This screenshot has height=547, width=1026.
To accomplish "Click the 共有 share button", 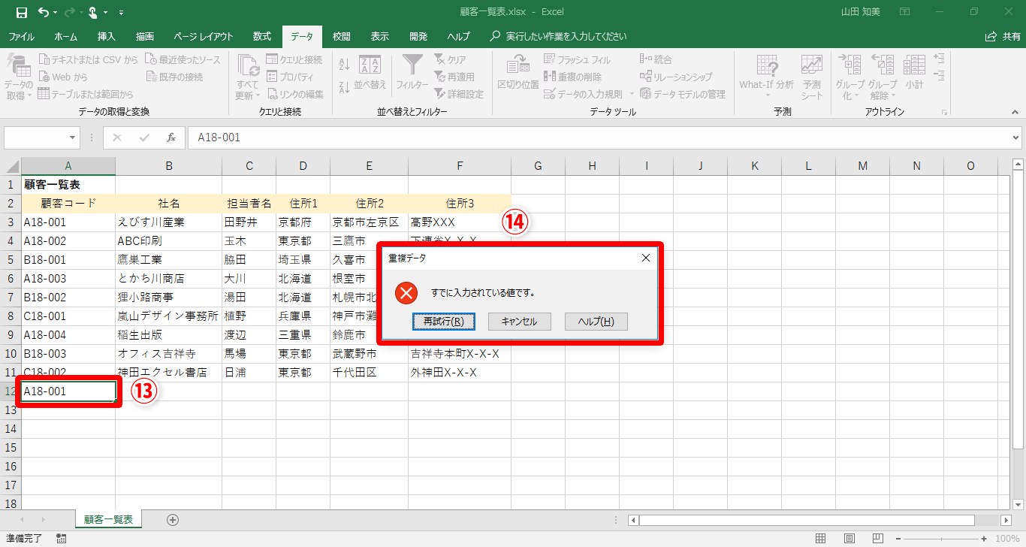I will click(1003, 36).
